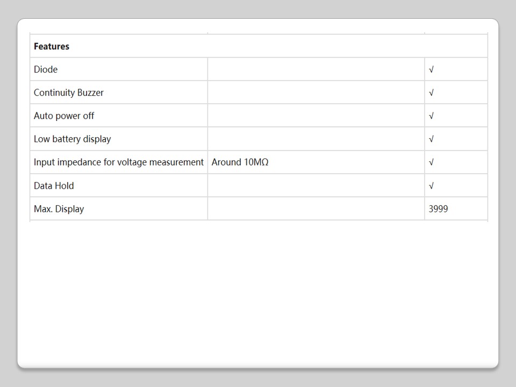Select the Diode row label
Viewport: 516px width, 387px height.
pos(46,69)
